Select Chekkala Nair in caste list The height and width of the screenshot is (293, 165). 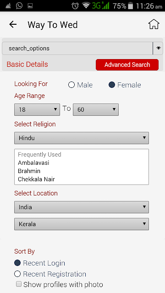click(x=36, y=179)
